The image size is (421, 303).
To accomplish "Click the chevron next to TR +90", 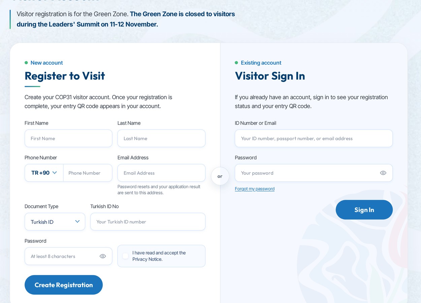I will [x=55, y=173].
